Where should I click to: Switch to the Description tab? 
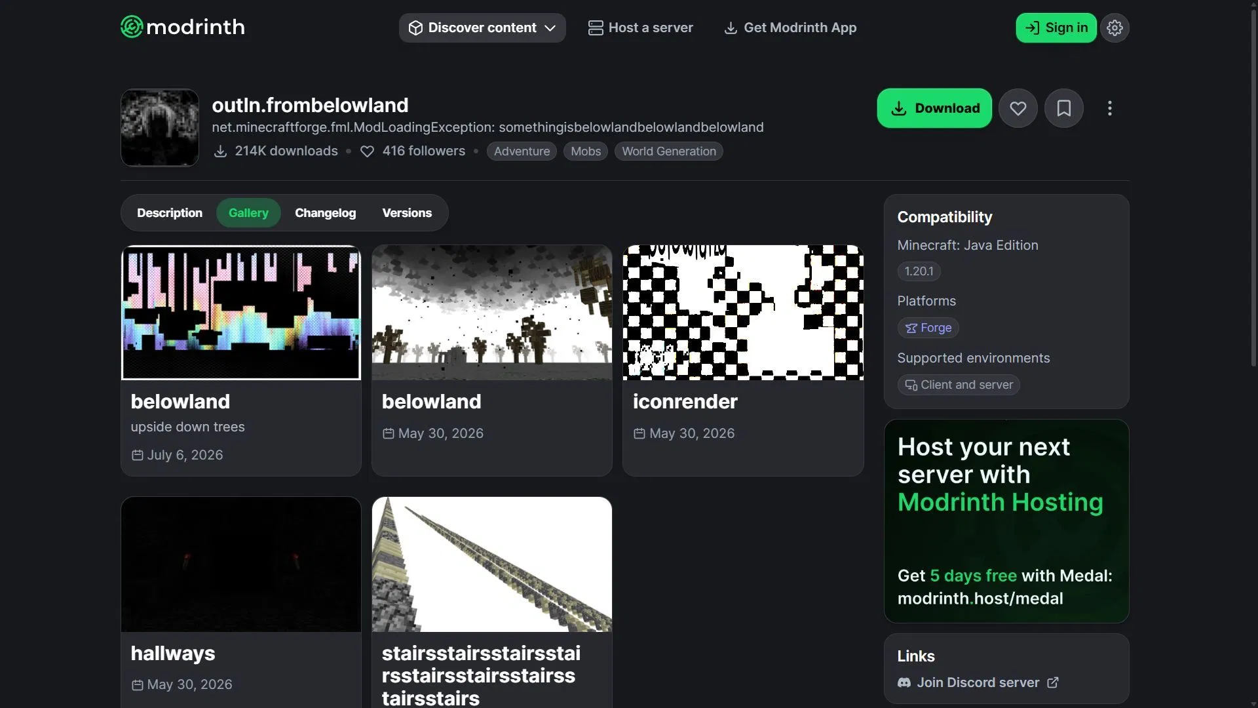coord(170,213)
